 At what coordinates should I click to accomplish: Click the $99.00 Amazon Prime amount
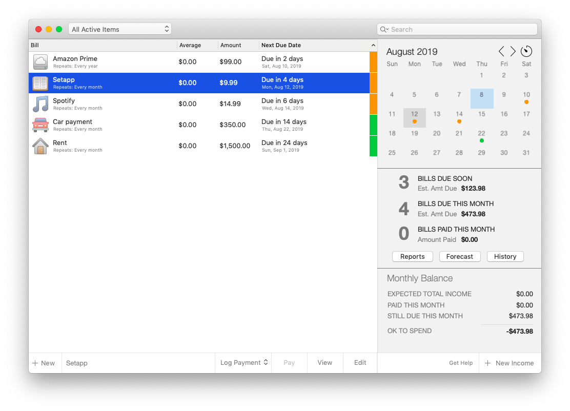click(x=231, y=62)
